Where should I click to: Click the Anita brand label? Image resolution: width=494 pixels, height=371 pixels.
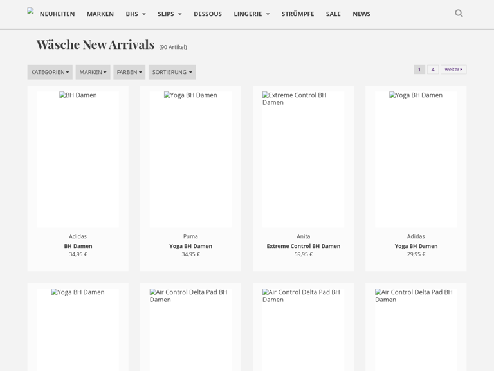(304, 236)
